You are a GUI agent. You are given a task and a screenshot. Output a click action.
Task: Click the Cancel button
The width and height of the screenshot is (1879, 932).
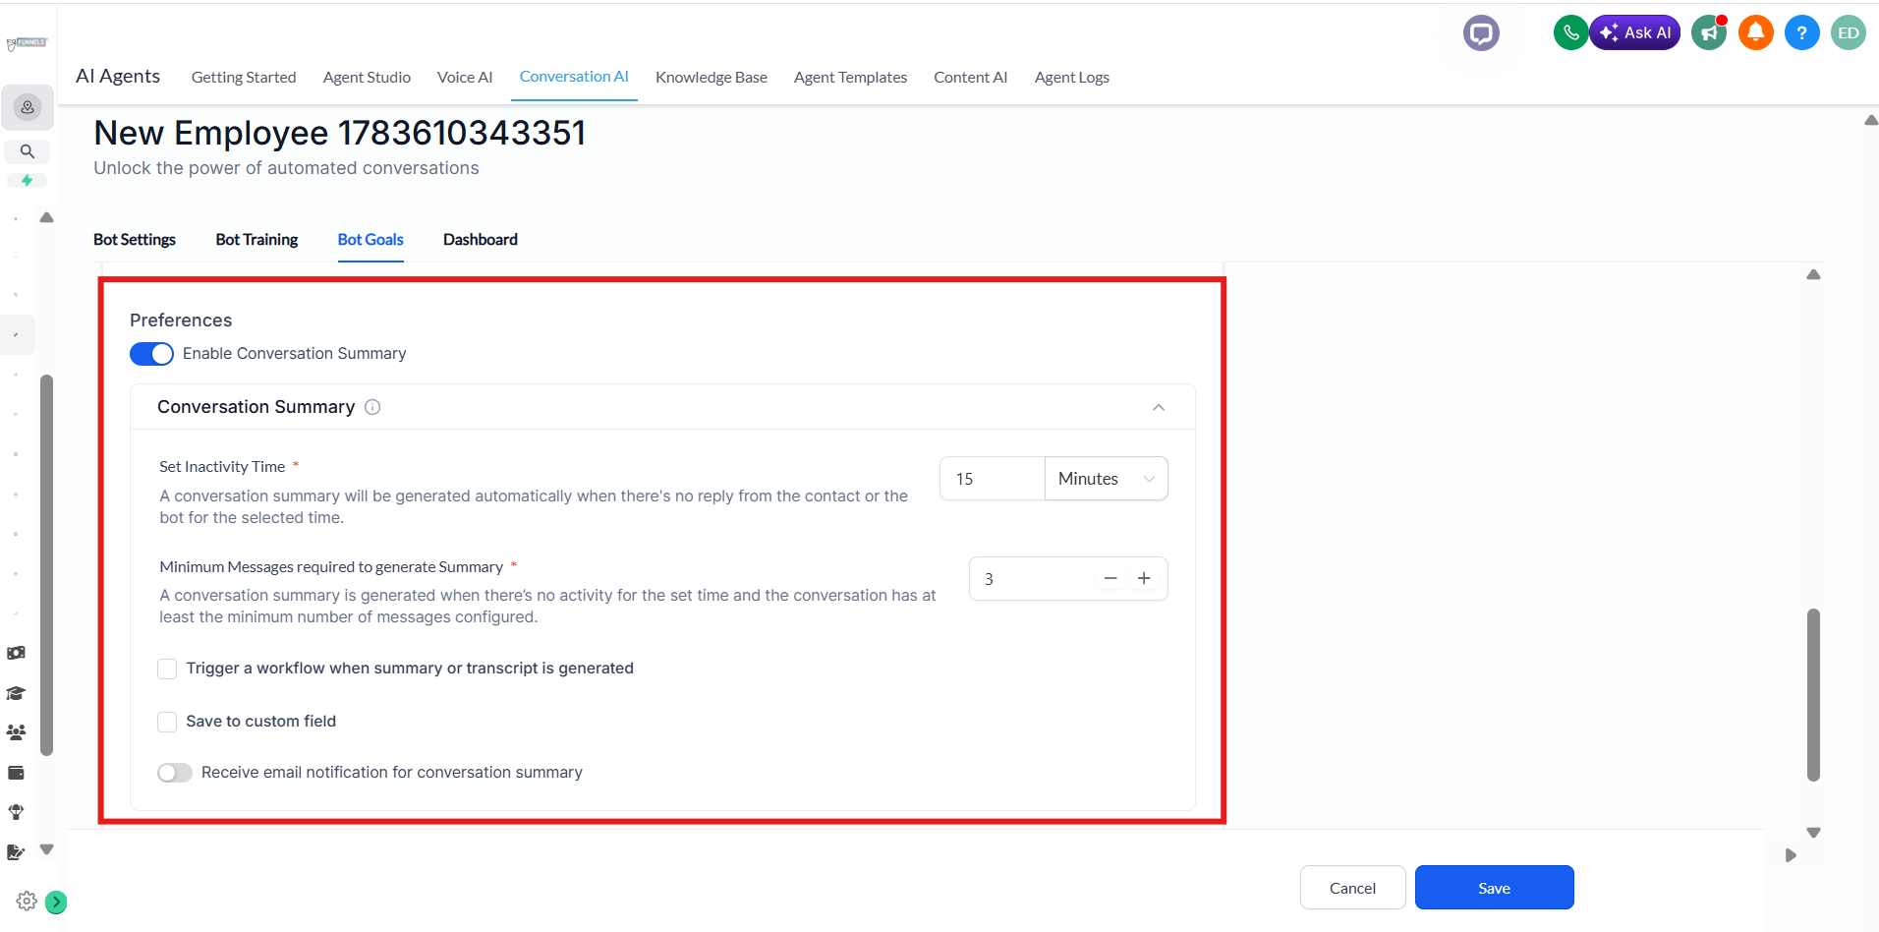1352,888
